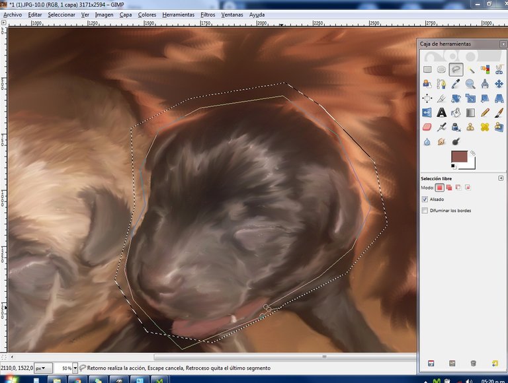Select the Blur/Sharpen droplet tool

427,142
